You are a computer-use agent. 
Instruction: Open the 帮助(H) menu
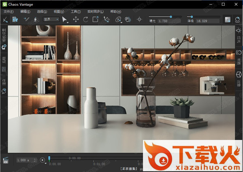(116, 12)
